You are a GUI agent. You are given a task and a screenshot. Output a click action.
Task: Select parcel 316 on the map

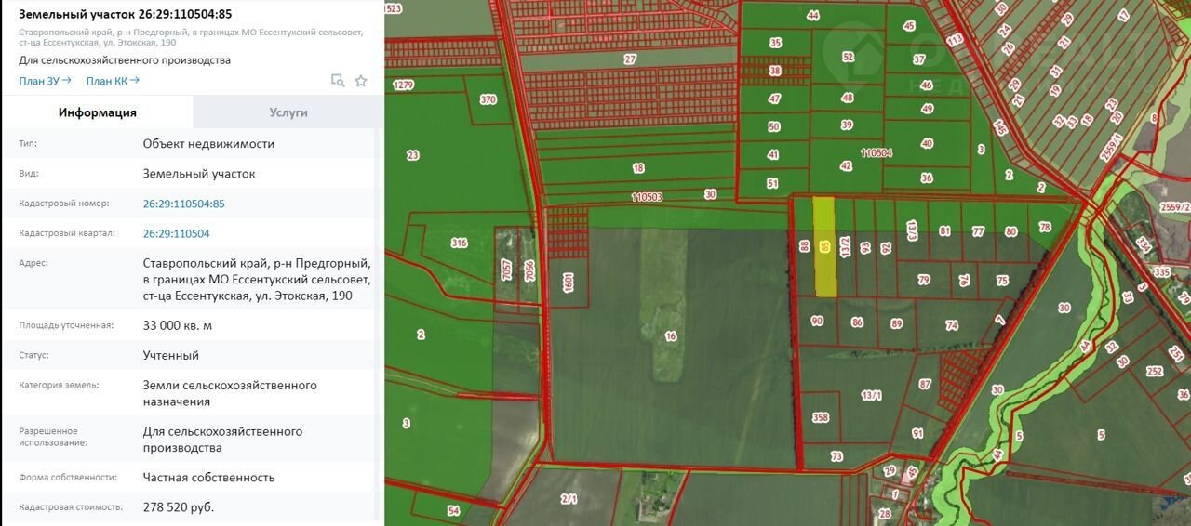[x=459, y=243]
